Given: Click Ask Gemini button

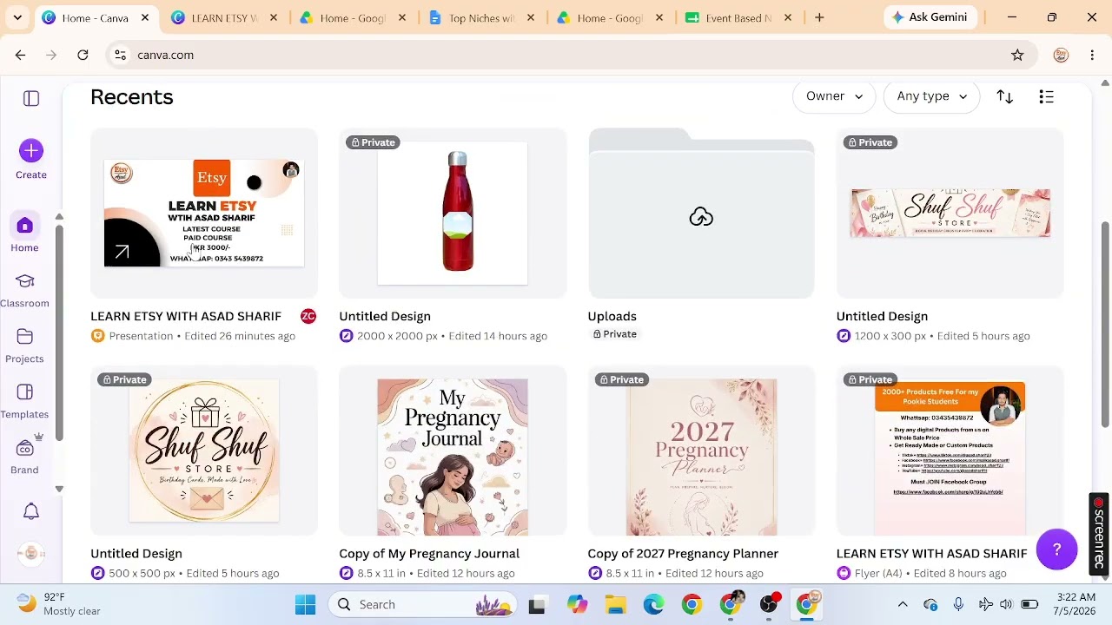Looking at the screenshot, I should click(x=930, y=17).
